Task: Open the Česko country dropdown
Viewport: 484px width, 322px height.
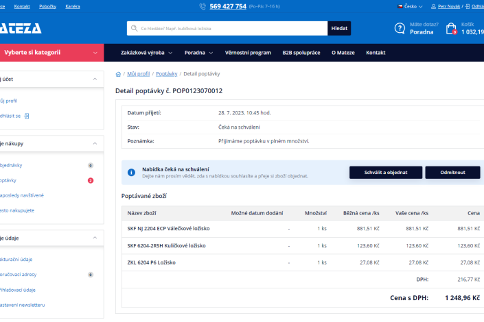Action: click(x=411, y=6)
